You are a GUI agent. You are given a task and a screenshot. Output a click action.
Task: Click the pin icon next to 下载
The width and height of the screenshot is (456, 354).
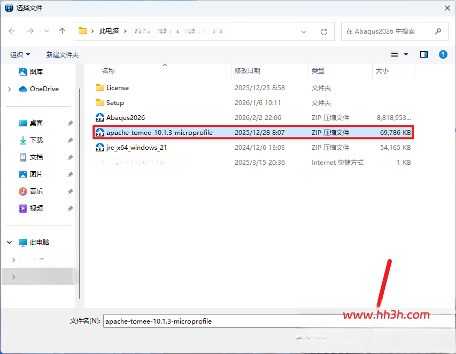click(x=70, y=140)
